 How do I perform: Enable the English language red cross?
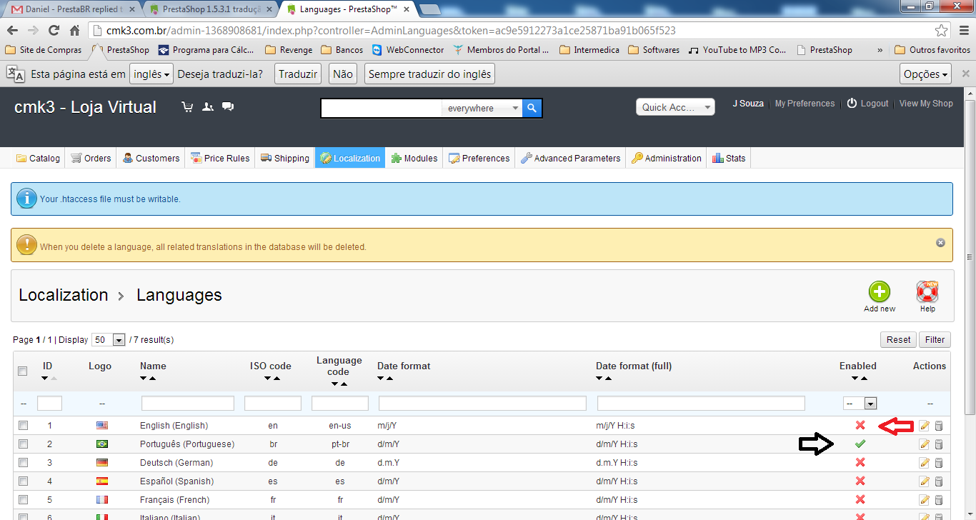tap(860, 426)
